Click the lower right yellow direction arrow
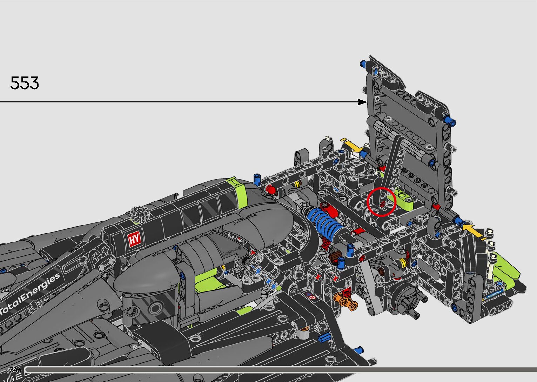Screen dimensions: 537x382 click(472, 231)
